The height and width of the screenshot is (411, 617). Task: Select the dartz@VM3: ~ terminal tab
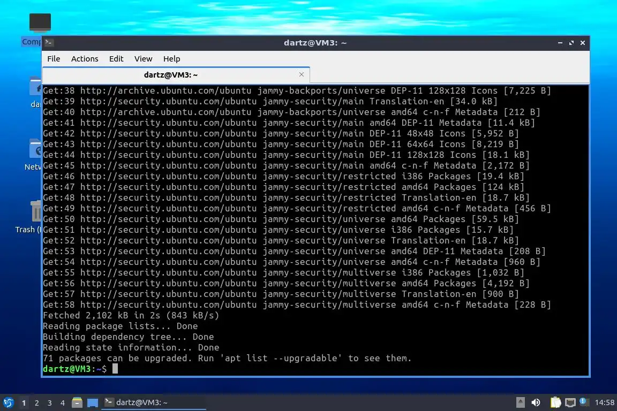tap(176, 75)
